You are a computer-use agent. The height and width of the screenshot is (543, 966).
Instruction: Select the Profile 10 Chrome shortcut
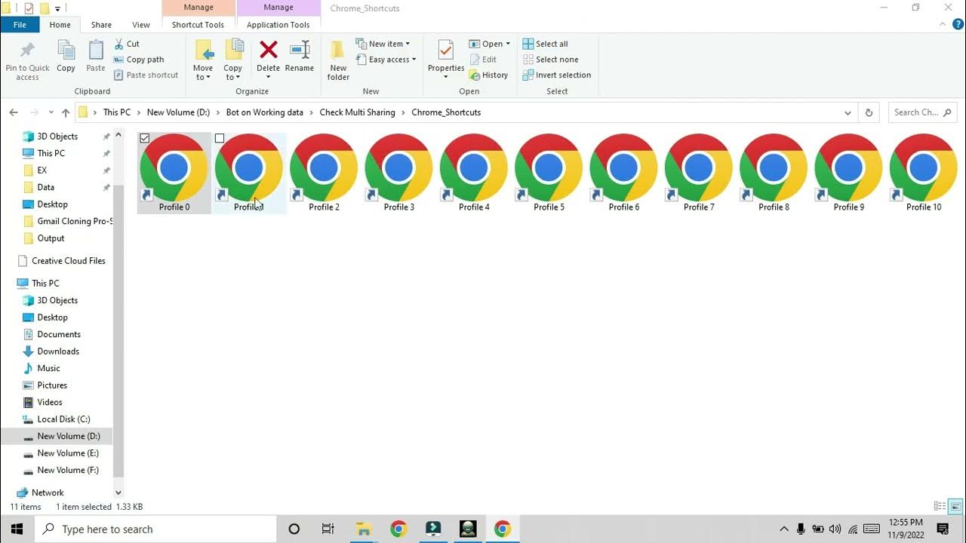tap(924, 173)
